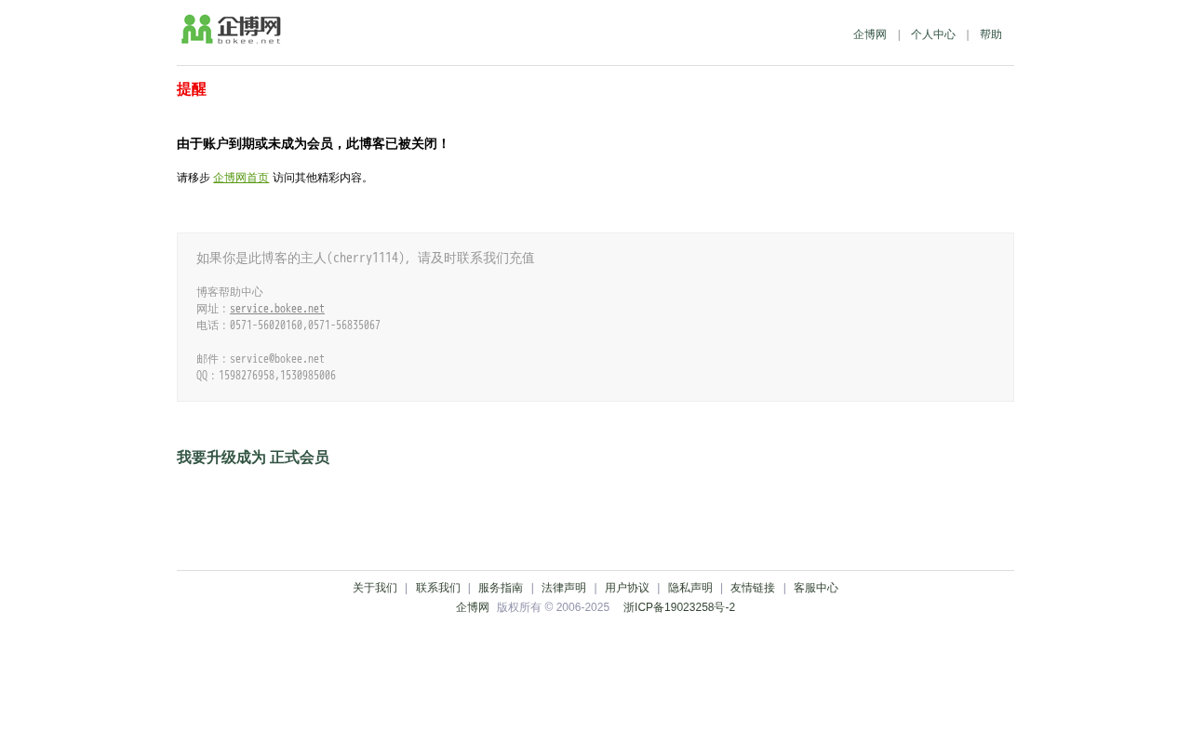Follow the green 企博网首页 link
The image size is (1191, 744).
(x=241, y=178)
